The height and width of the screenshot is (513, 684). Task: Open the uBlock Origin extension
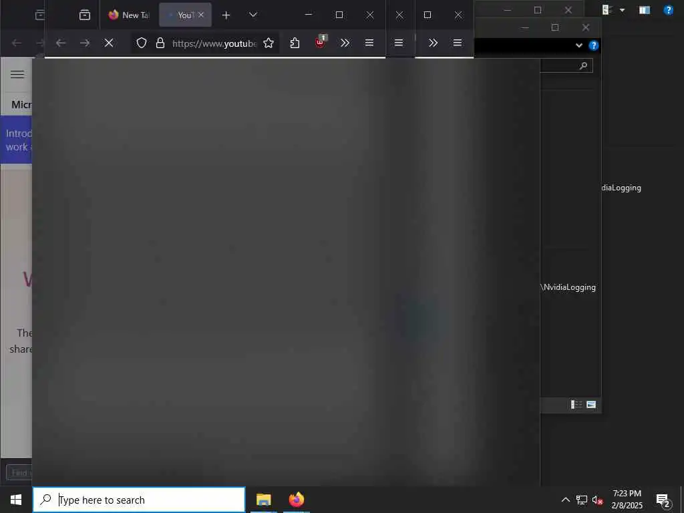point(321,42)
